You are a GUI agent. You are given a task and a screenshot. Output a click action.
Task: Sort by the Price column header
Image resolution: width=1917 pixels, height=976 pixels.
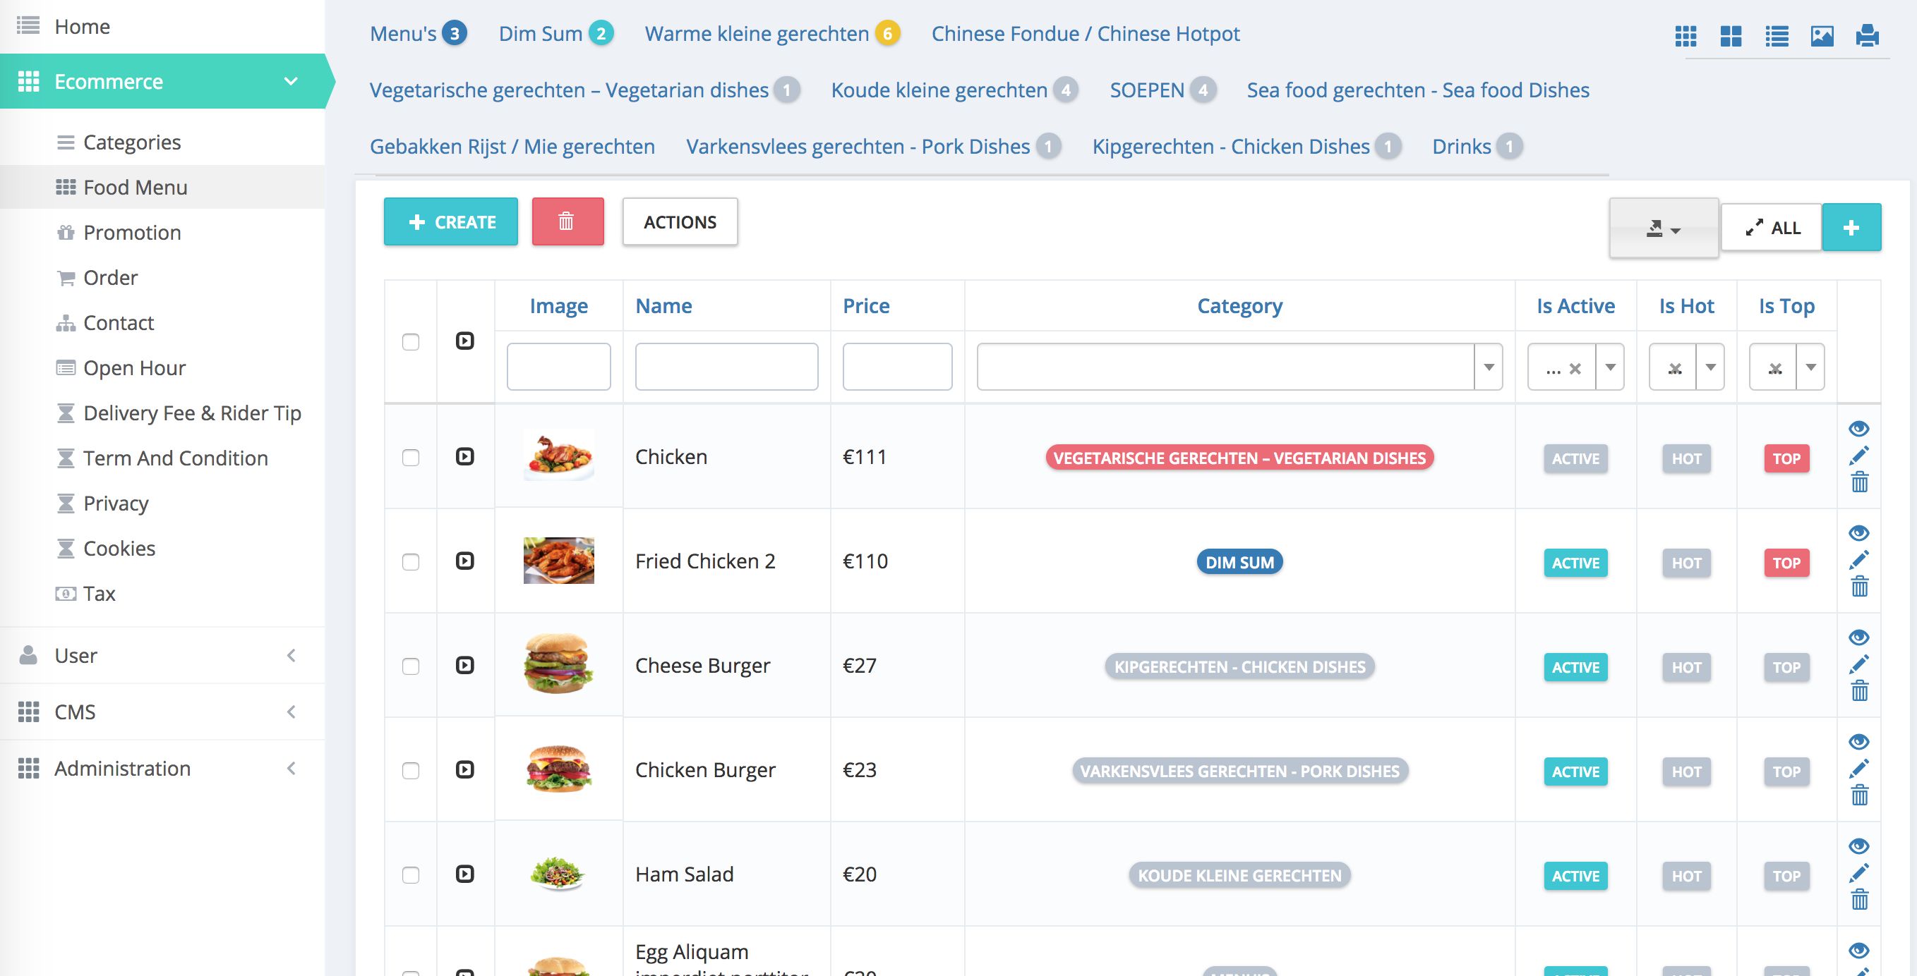pyautogui.click(x=865, y=305)
